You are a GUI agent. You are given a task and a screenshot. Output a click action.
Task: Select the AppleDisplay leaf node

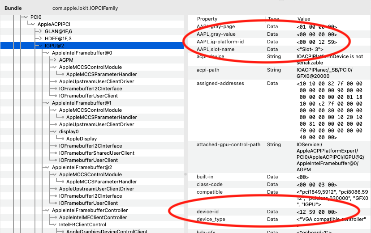(82, 139)
